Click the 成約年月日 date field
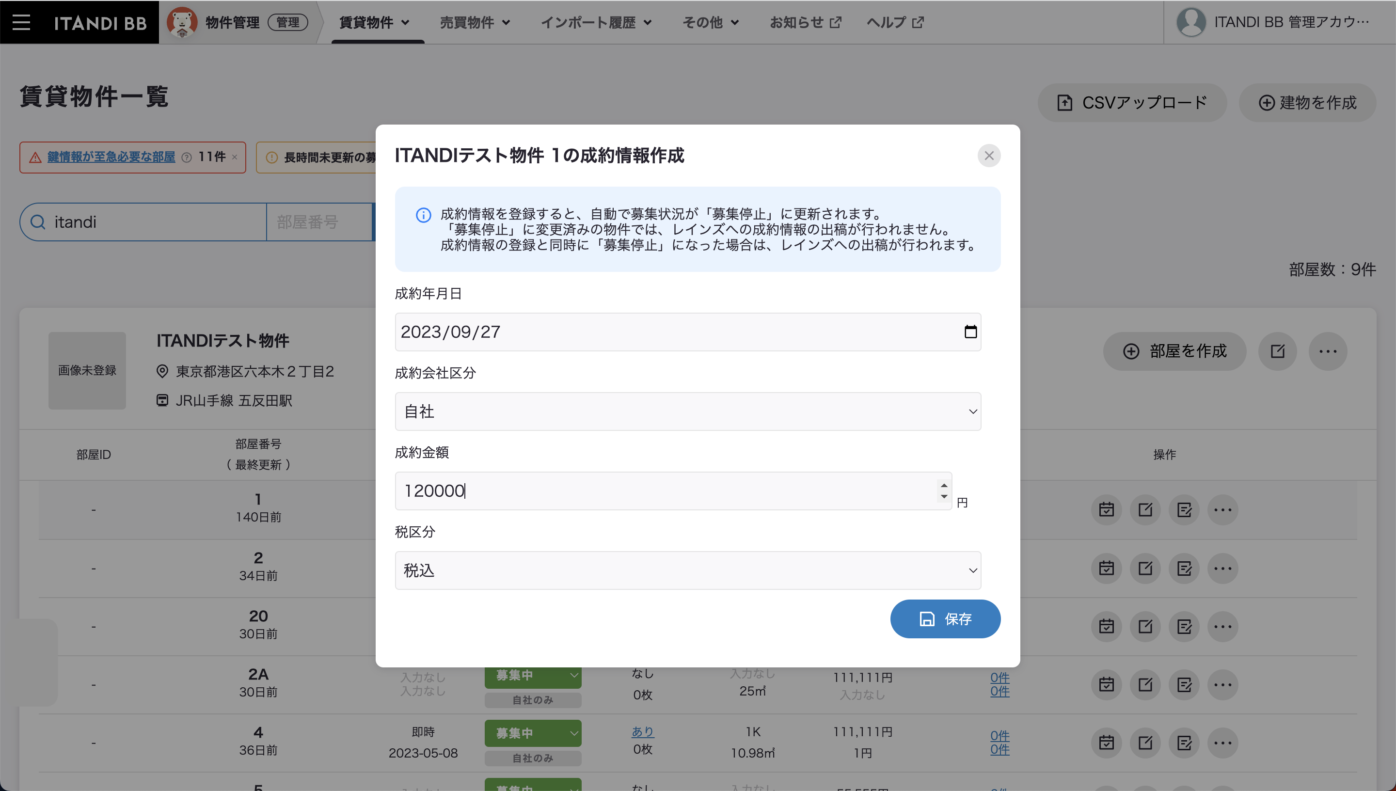 688,332
